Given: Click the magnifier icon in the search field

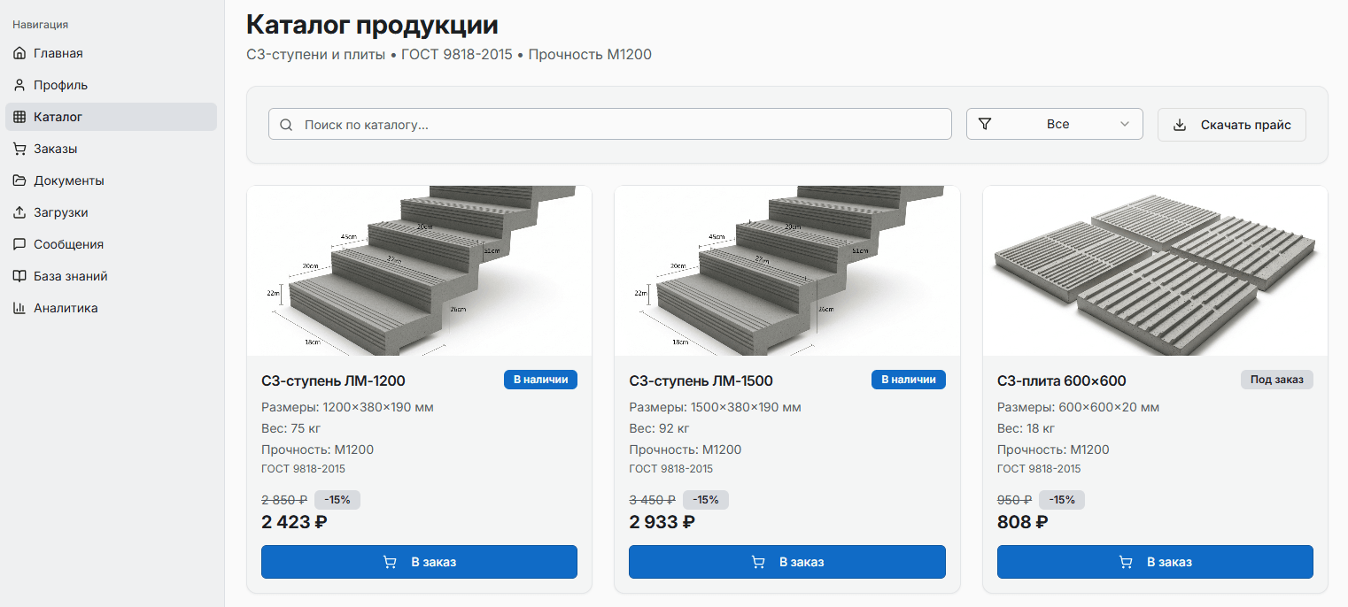Looking at the screenshot, I should [285, 124].
